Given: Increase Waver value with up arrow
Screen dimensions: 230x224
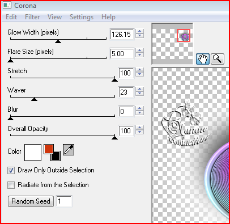Looking at the screenshot, I should pos(139,89).
